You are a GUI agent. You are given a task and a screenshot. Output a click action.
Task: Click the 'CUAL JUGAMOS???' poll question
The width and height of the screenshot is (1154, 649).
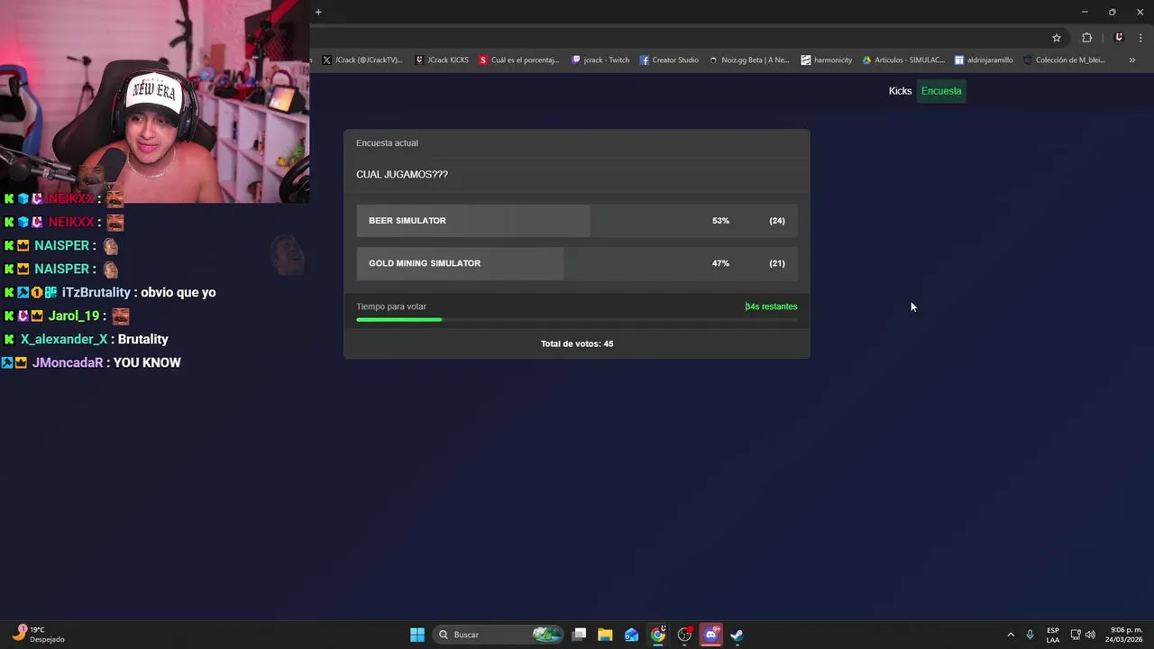pyautogui.click(x=402, y=175)
